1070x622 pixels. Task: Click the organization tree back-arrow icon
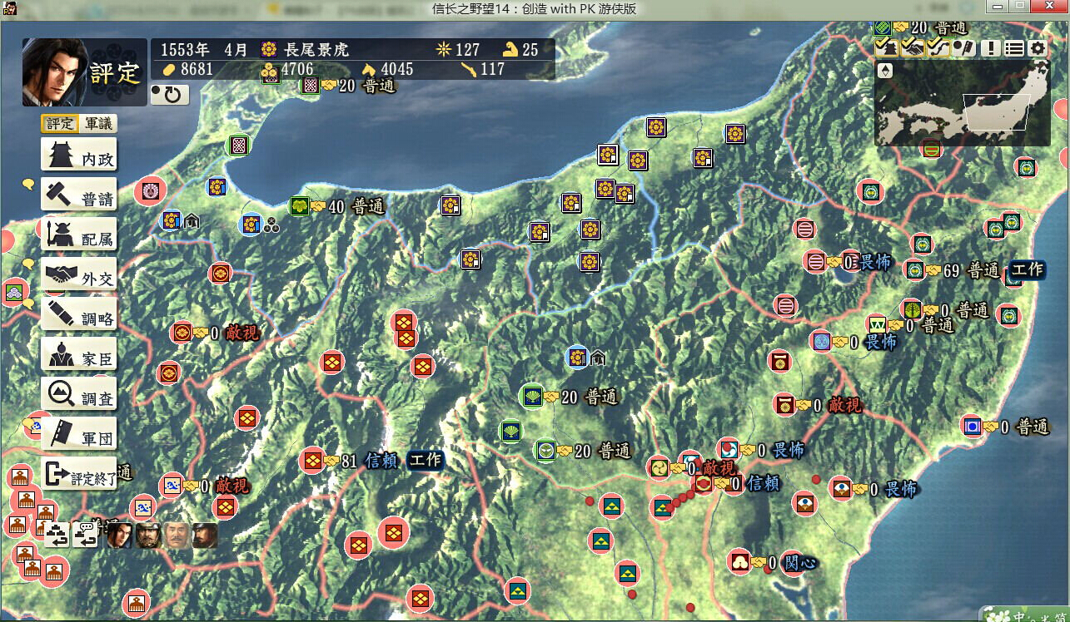pyautogui.click(x=57, y=535)
